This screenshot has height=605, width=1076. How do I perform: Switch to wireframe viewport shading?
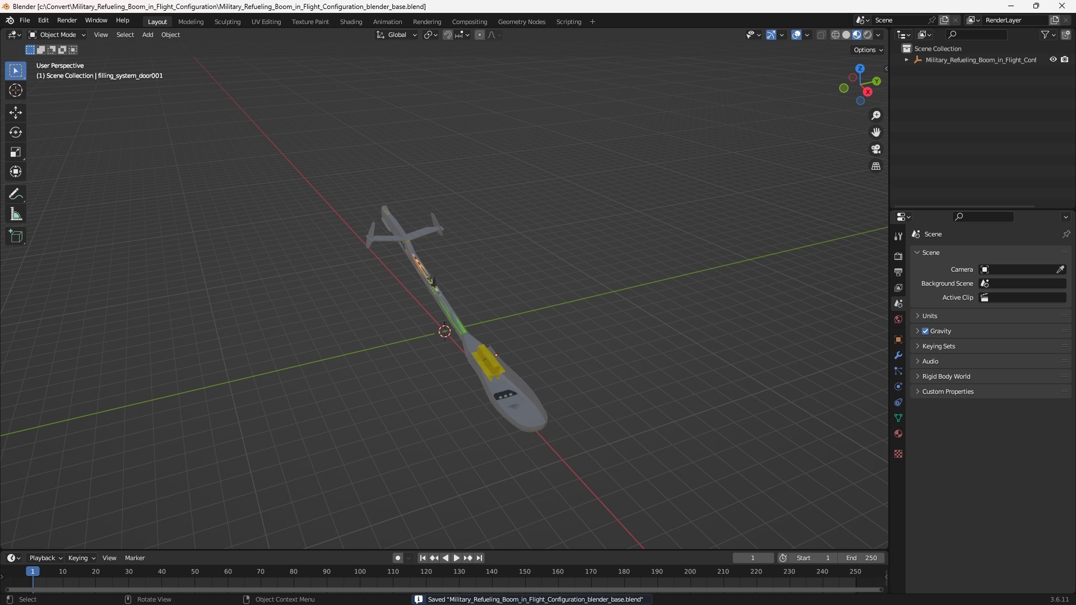(836, 35)
